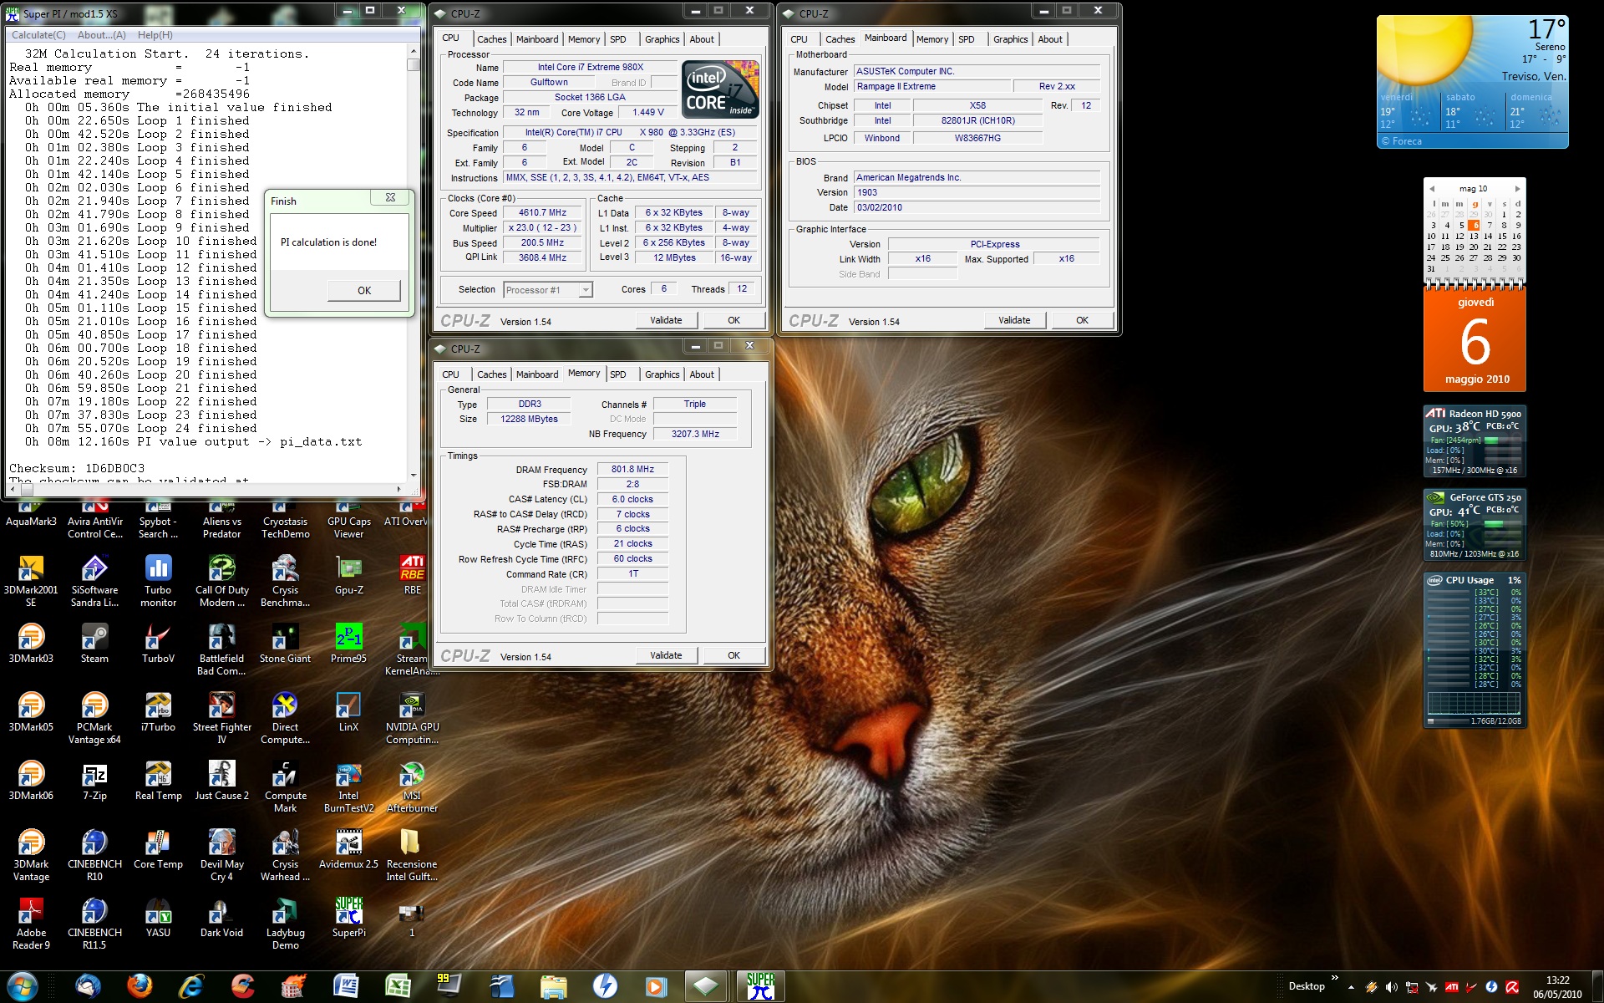This screenshot has width=1604, height=1003.
Task: Expand the Desktop toolbar chevron
Action: [x=1334, y=977]
